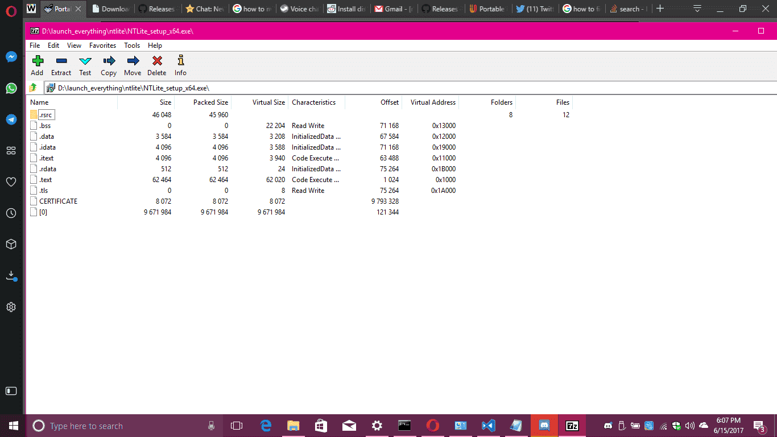The image size is (777, 437).
Task: Switch to the Gmail browser tab
Action: pos(393,9)
